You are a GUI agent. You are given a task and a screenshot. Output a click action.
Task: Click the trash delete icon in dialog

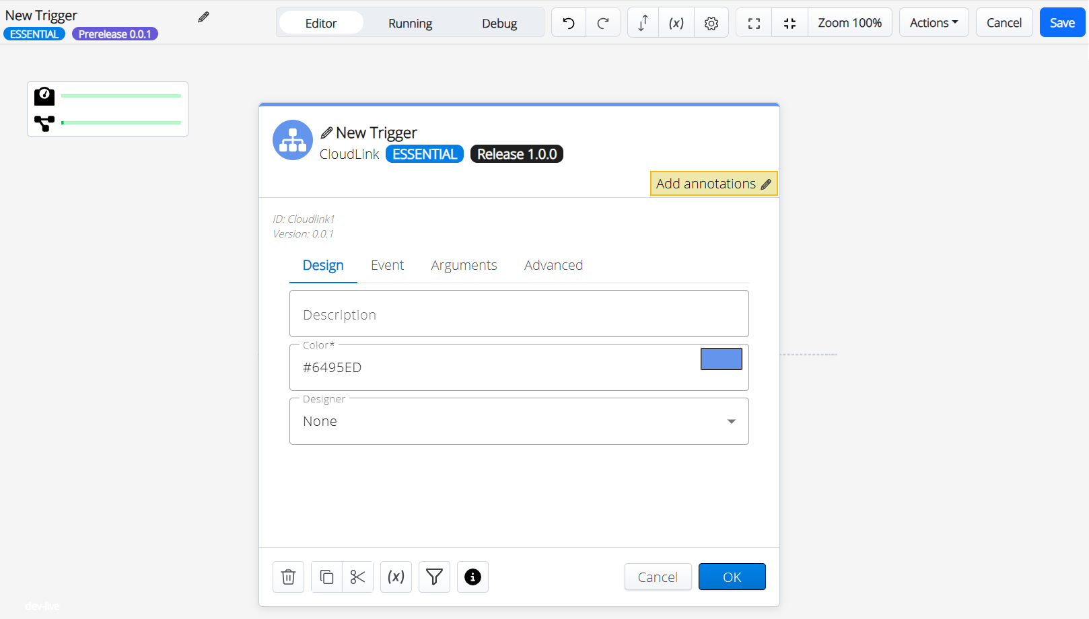[288, 577]
